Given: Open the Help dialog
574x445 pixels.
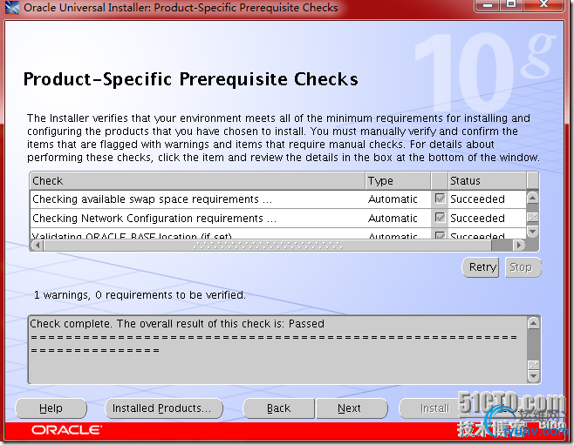Looking at the screenshot, I should [x=51, y=408].
